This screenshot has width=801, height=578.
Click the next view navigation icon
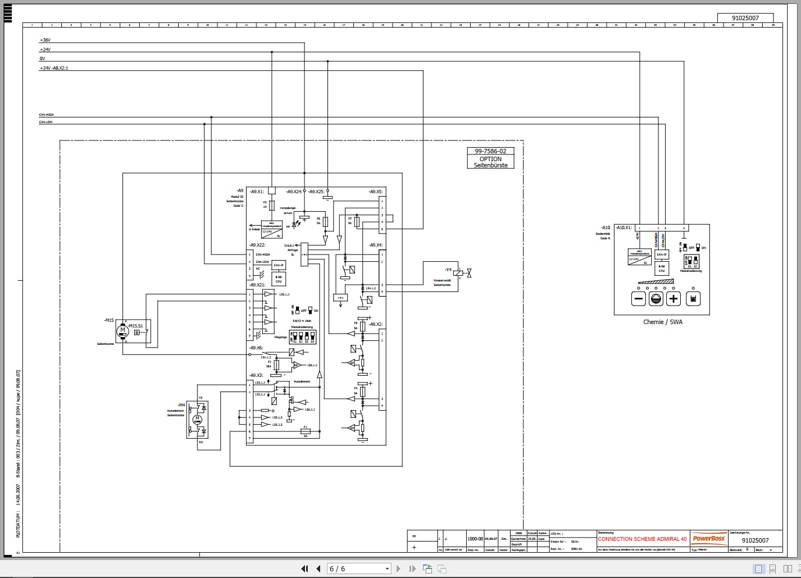442,568
